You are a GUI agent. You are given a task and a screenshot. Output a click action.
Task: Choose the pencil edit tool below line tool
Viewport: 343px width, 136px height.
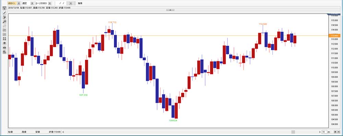4,17
